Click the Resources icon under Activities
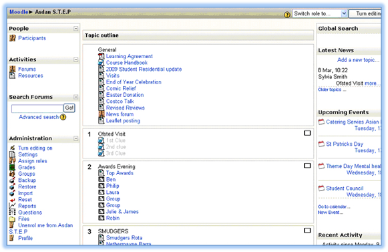 point(13,76)
